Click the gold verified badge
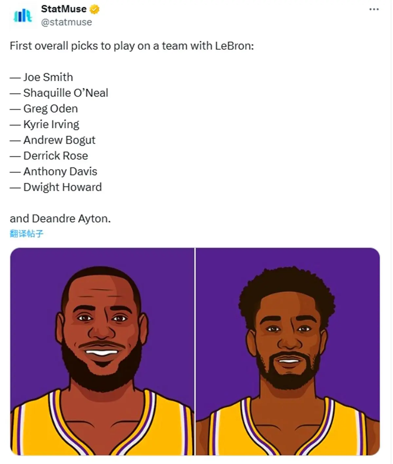The height and width of the screenshot is (464, 393). (94, 9)
